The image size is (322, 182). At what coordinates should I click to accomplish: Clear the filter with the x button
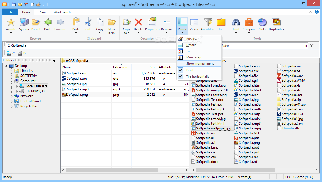(306, 46)
